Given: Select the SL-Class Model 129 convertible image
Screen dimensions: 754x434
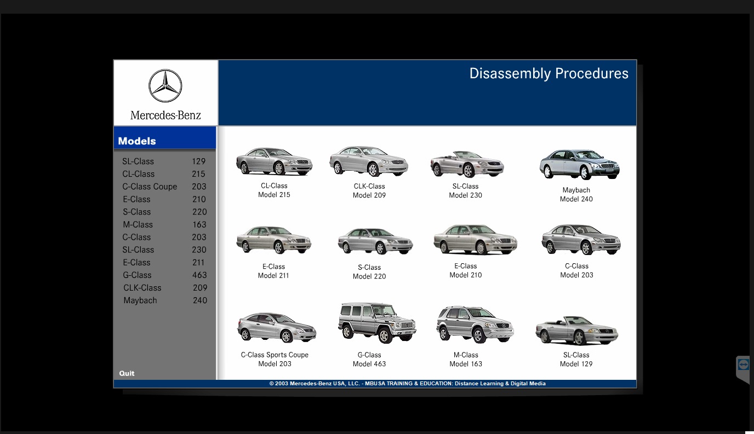Looking at the screenshot, I should pos(576,331).
